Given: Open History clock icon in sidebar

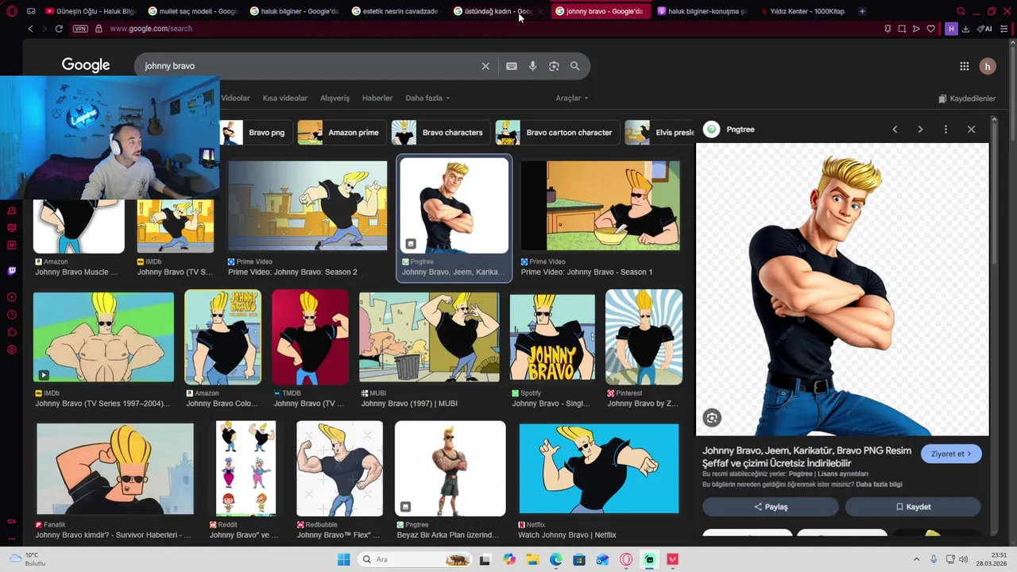Looking at the screenshot, I should (11, 315).
